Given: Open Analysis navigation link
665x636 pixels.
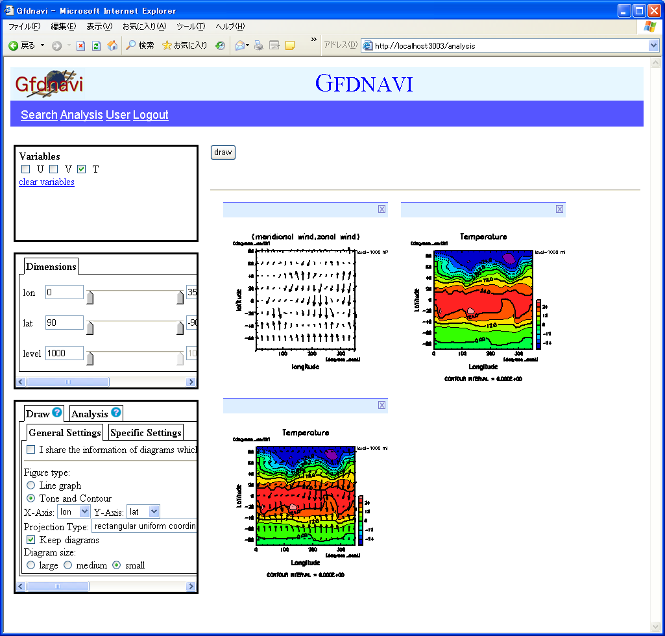Looking at the screenshot, I should [82, 115].
